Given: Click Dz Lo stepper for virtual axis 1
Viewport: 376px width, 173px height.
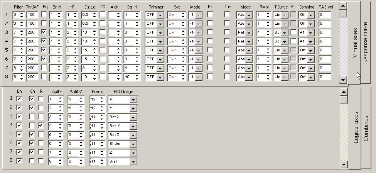Looking at the screenshot, I should coord(94,15).
